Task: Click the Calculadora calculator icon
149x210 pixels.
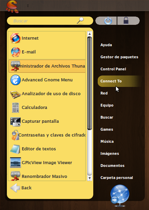Action: point(15,108)
